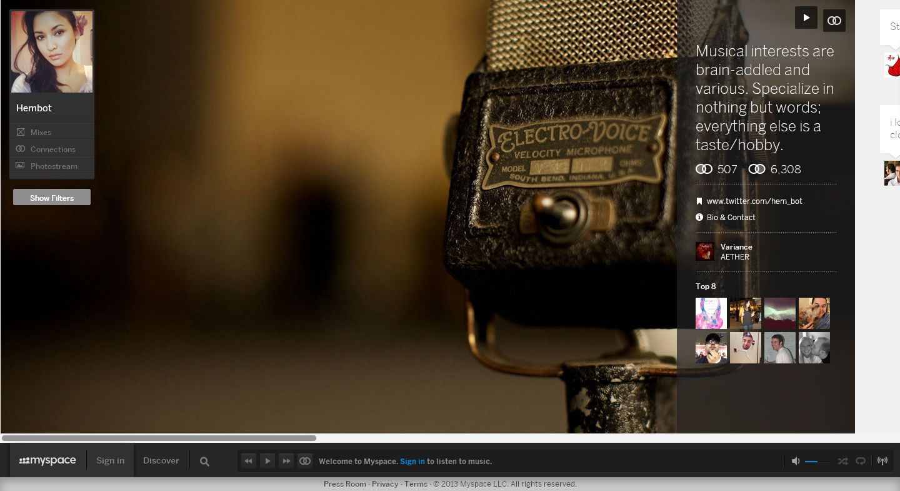Open the man in a party hat in Top 8
Screen dimensions: 900x491
pos(746,348)
